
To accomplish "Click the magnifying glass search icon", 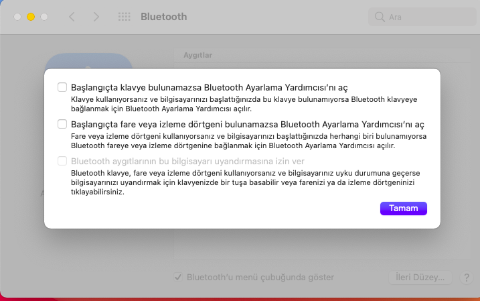I will click(380, 17).
